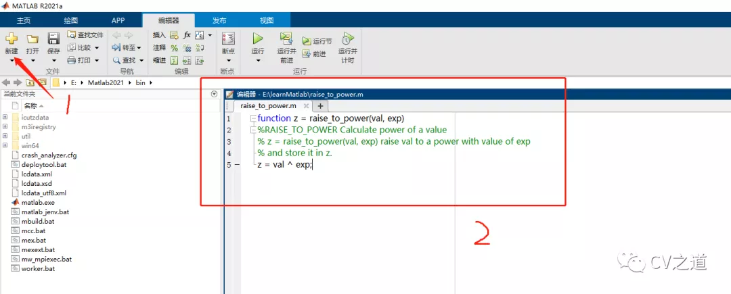Select matlab.exe in the file list

[38, 202]
